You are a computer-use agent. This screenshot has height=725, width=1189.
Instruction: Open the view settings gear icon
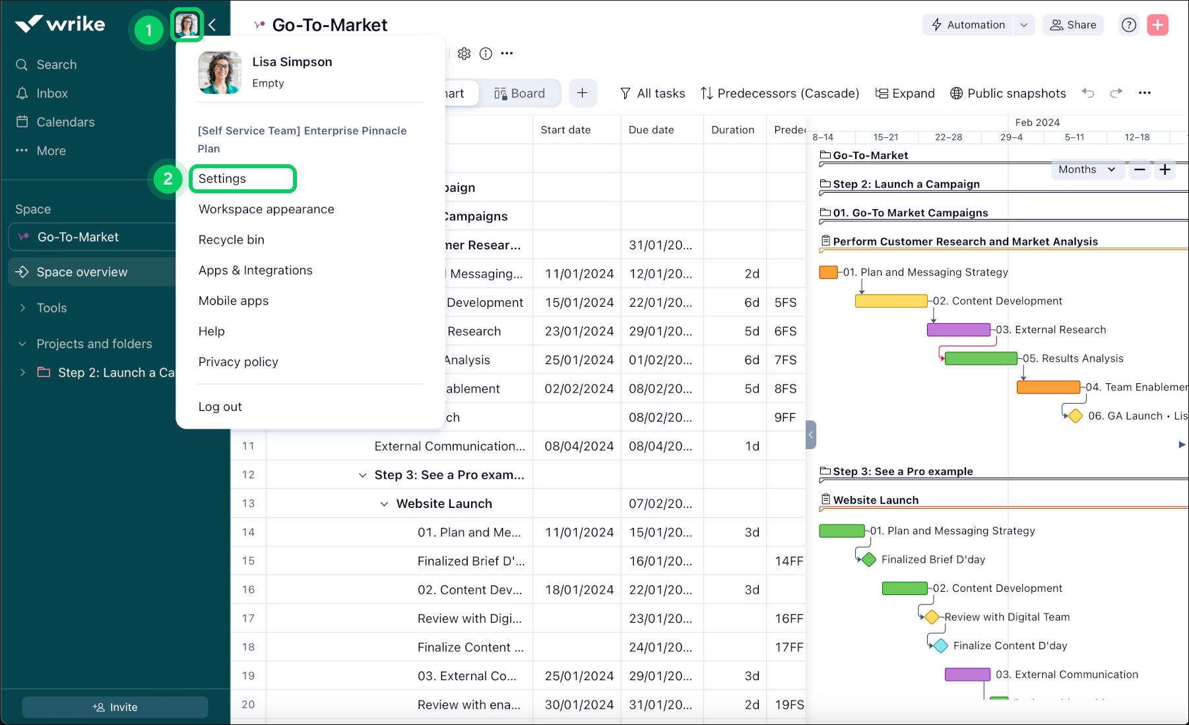point(465,53)
